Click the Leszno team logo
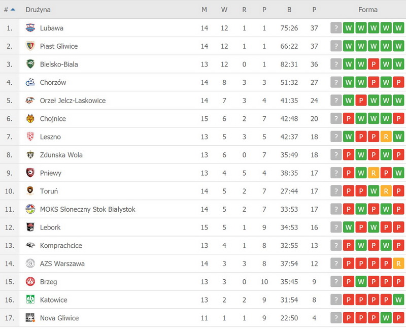Image resolution: width=406 pixels, height=329 pixels. pyautogui.click(x=30, y=137)
